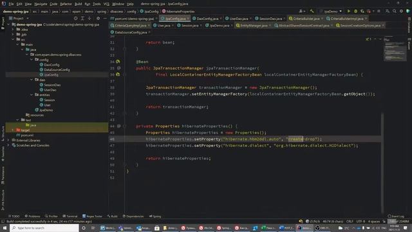Expand all icon in Project panel header
The height and width of the screenshot is (232, 412).
click(x=82, y=19)
